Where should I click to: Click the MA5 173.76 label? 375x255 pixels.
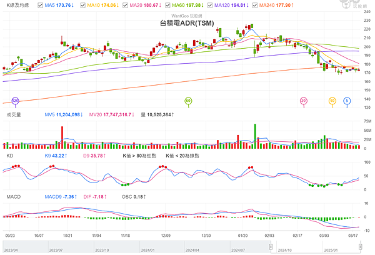coord(59,5)
